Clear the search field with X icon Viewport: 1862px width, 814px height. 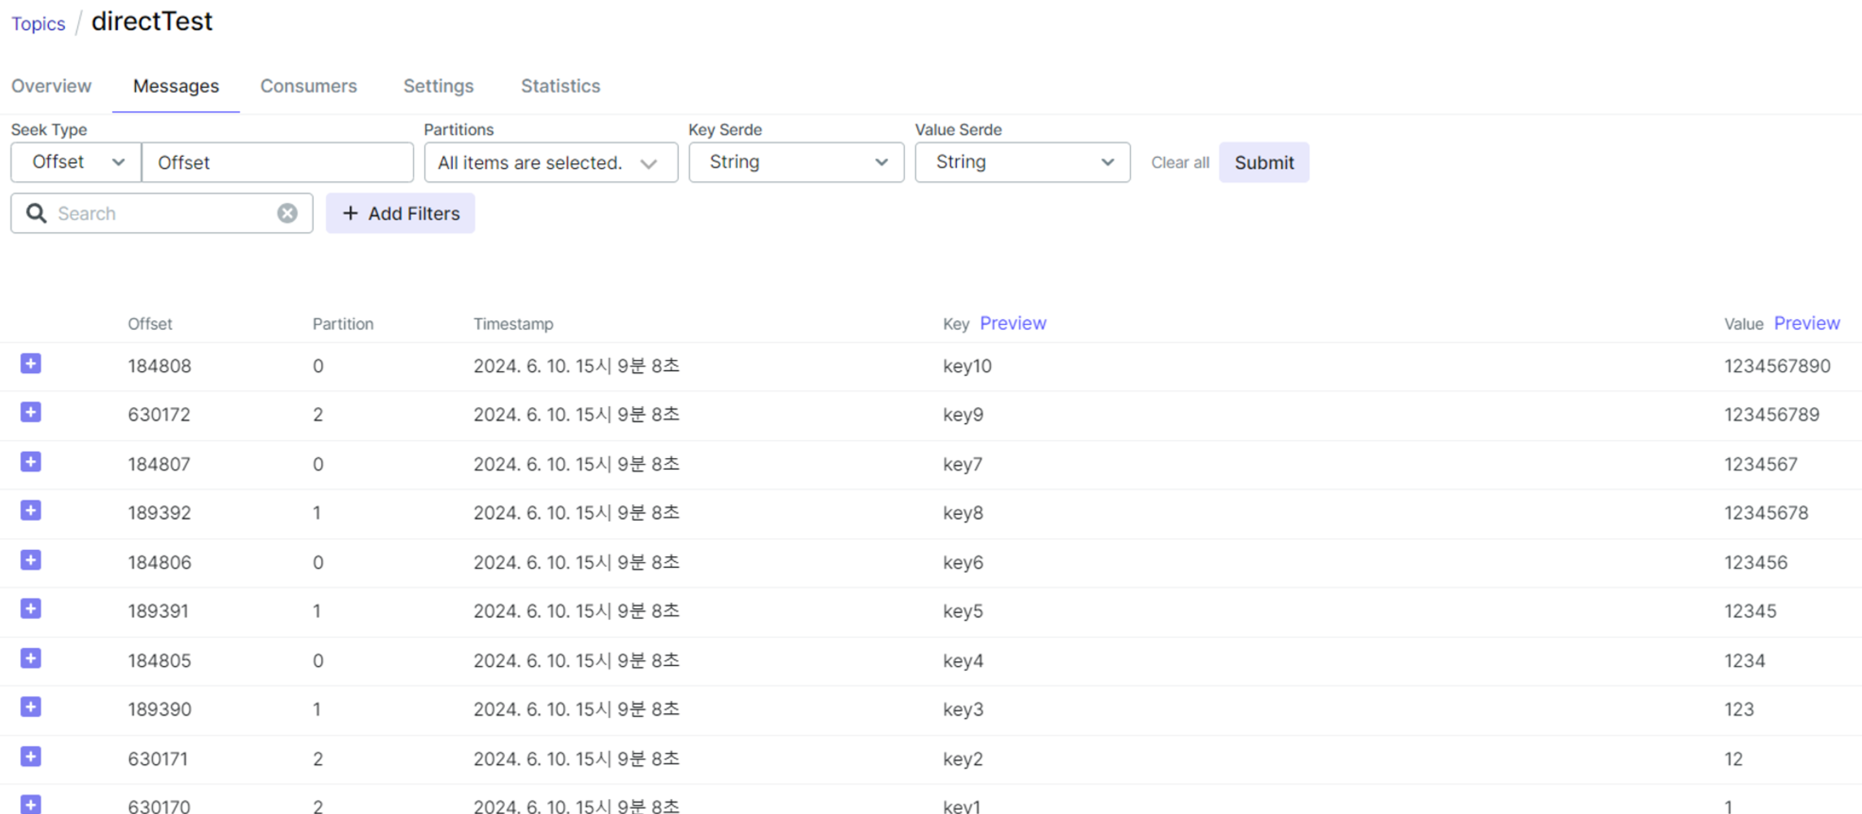(x=287, y=213)
